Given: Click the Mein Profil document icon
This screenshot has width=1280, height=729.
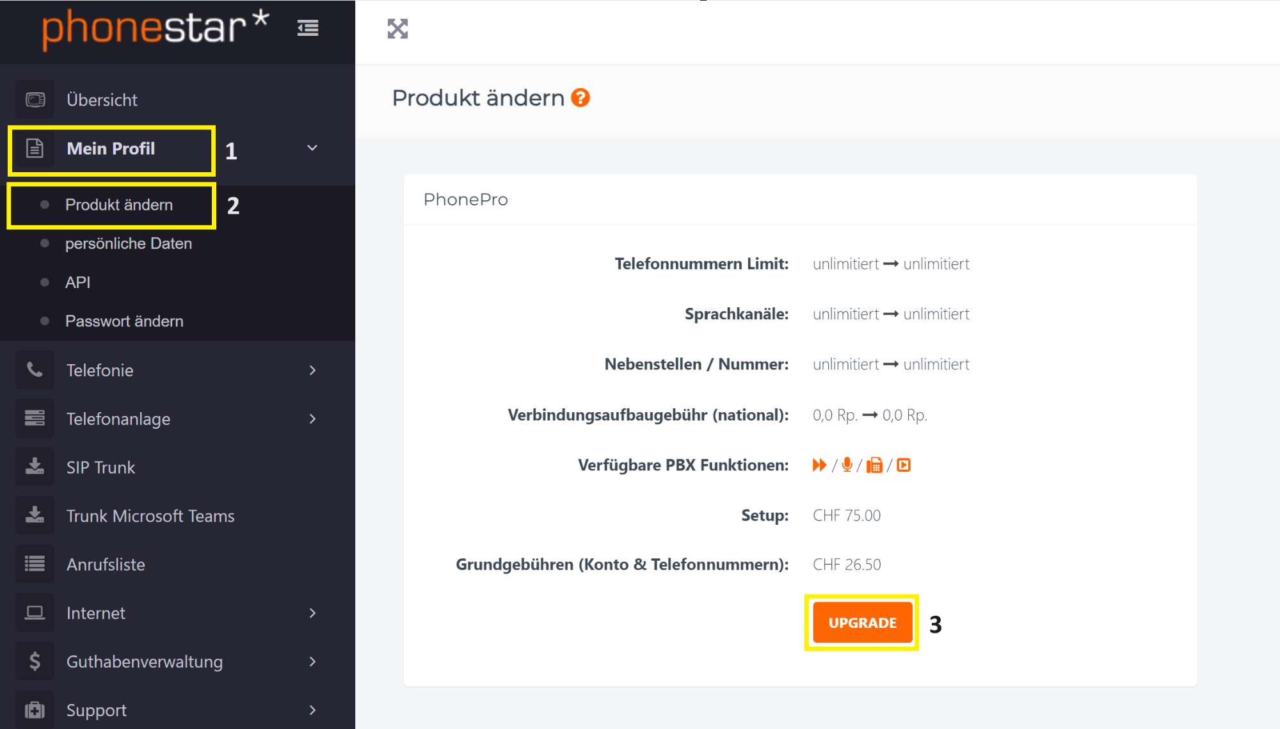Looking at the screenshot, I should click(x=35, y=148).
